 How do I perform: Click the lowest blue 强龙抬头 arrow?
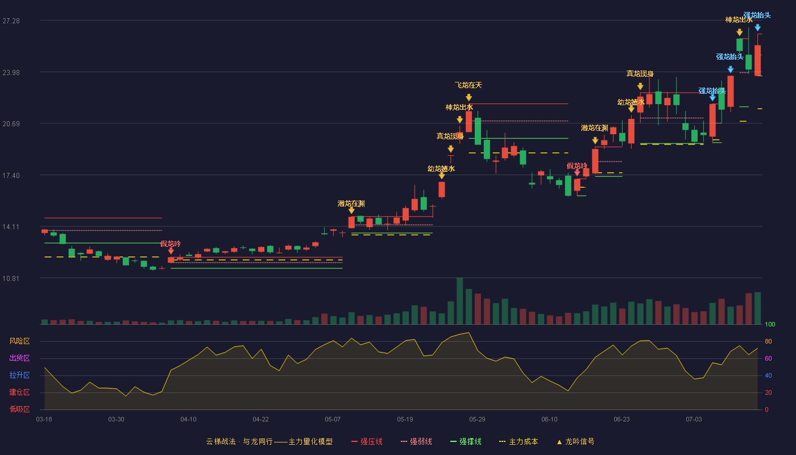tap(712, 98)
